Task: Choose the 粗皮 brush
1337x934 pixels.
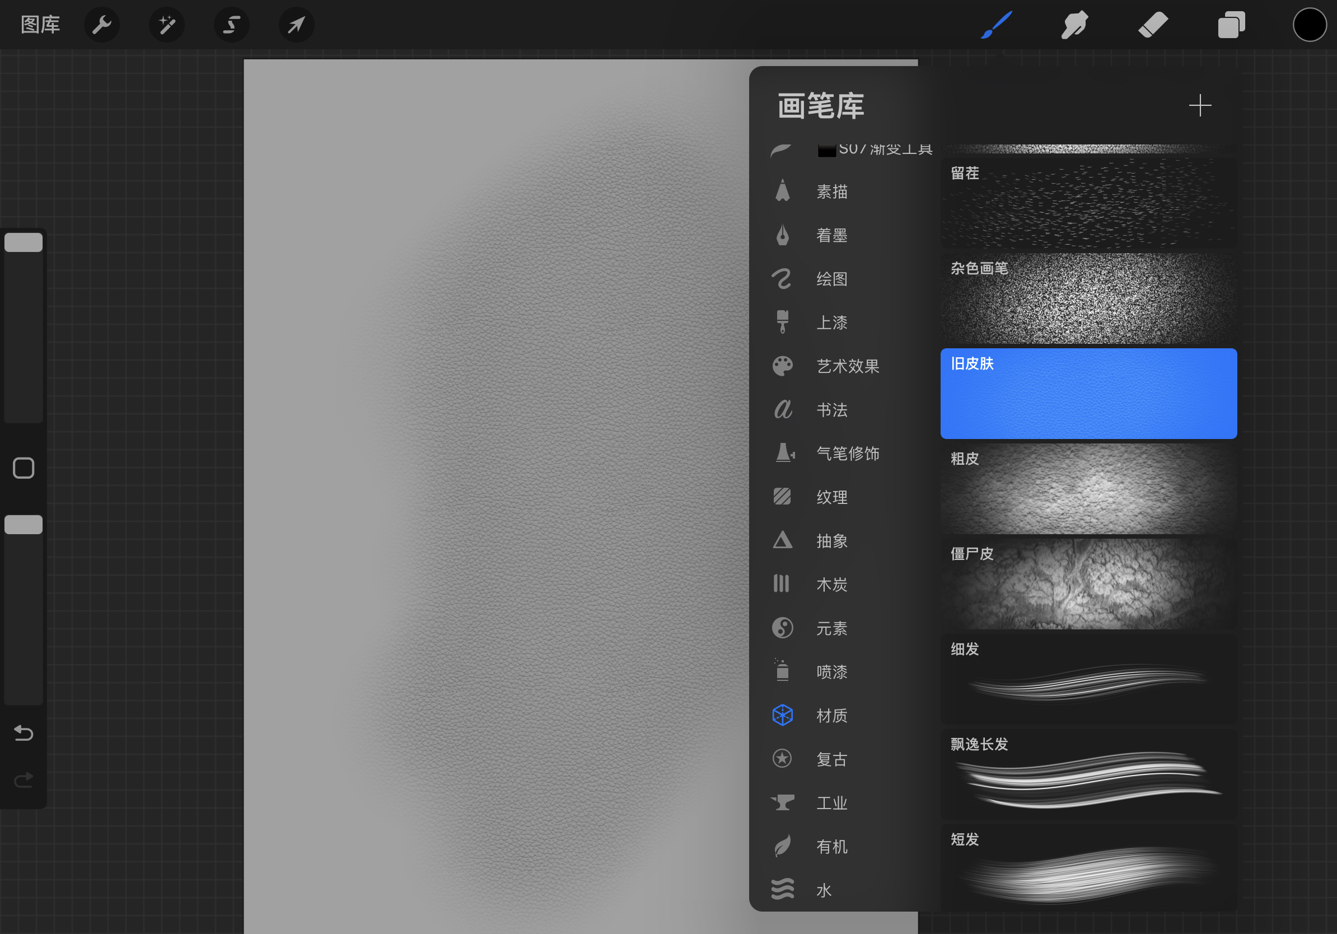Action: pos(1088,489)
